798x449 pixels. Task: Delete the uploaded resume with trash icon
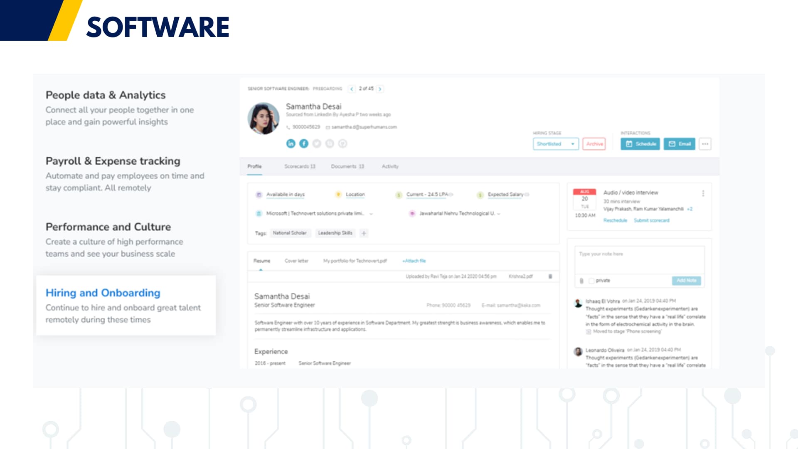(x=550, y=276)
